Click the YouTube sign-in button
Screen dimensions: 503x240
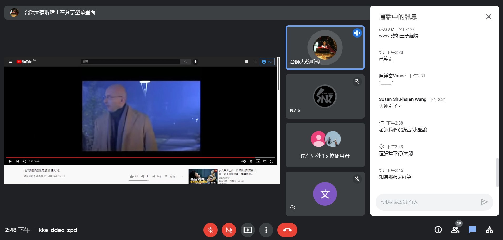(x=267, y=62)
